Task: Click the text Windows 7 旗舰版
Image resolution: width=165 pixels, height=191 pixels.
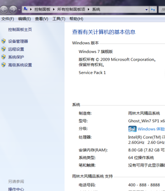Action: pos(96,52)
